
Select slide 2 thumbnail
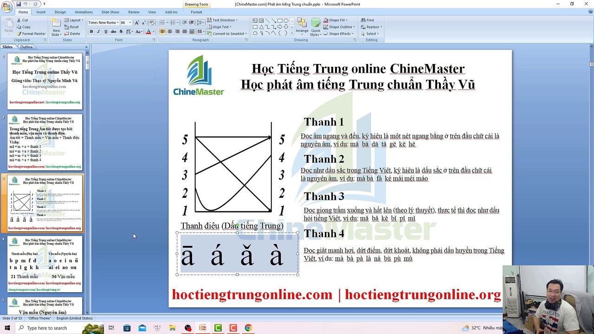click(45, 142)
